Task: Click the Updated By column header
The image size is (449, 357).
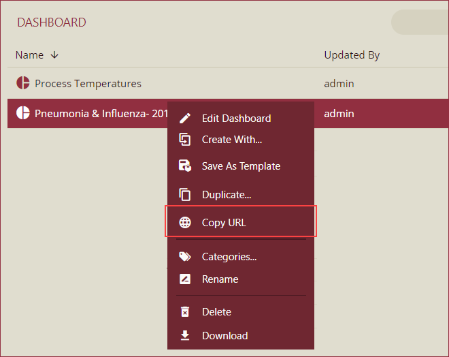Action: tap(352, 55)
